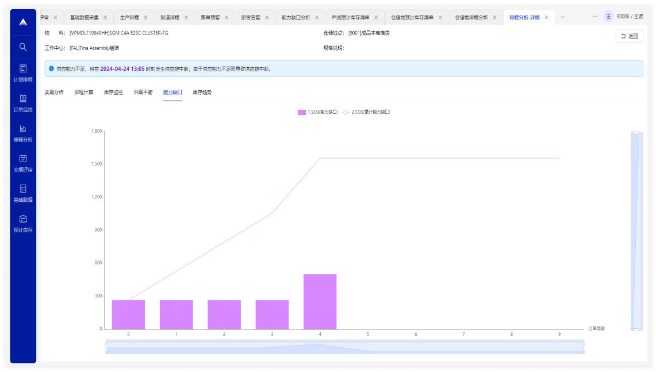Select the 实需分析 sub-tab
656x372 pixels.
pyautogui.click(x=54, y=93)
